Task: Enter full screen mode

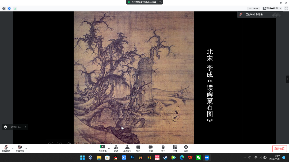Action: 286,9
